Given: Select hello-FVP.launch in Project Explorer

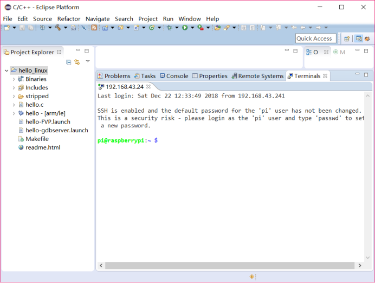Looking at the screenshot, I should [44, 122].
